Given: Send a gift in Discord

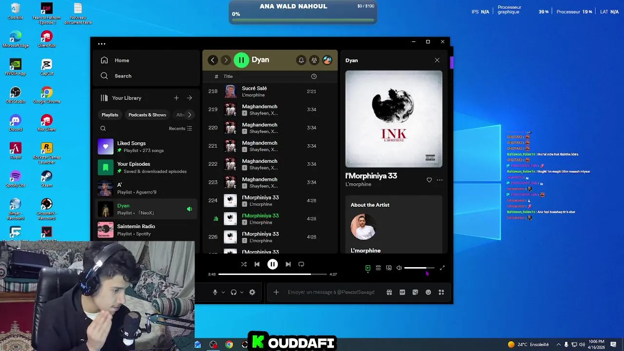Looking at the screenshot, I should [389, 292].
